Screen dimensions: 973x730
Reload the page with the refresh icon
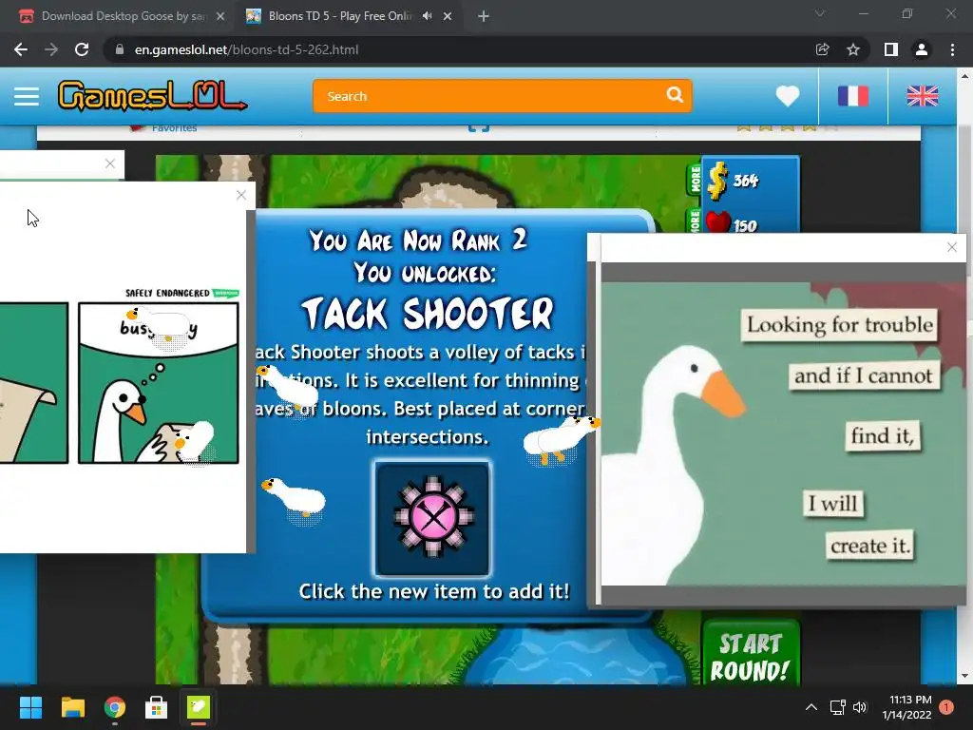(82, 49)
